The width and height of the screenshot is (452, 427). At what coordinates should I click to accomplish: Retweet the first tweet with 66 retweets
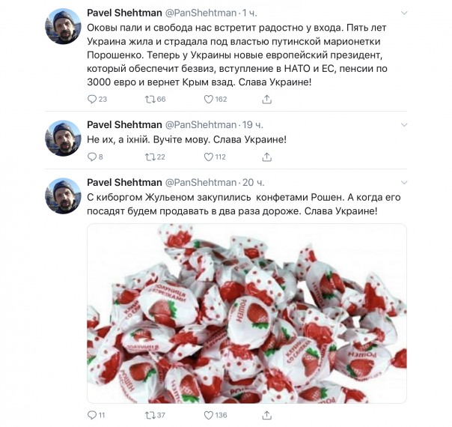(x=150, y=99)
